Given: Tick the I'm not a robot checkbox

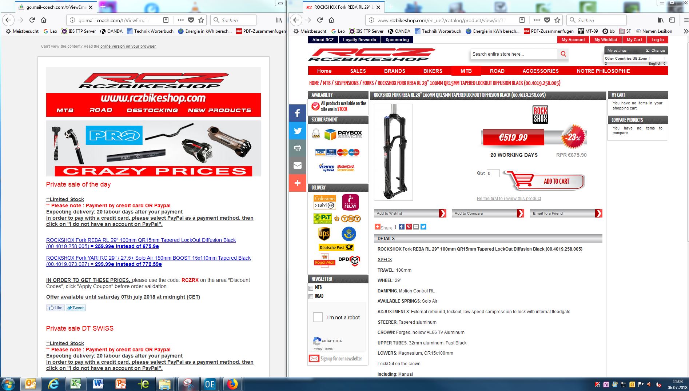Looking at the screenshot, I should point(318,317).
